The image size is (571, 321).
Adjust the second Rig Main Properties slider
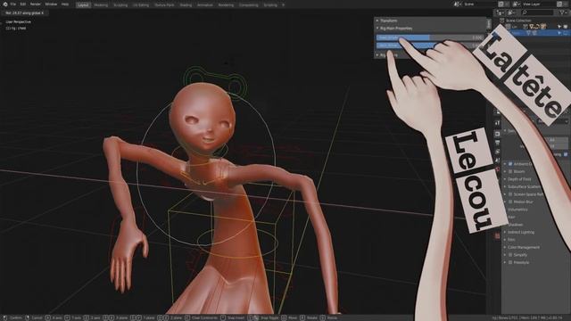click(430, 45)
